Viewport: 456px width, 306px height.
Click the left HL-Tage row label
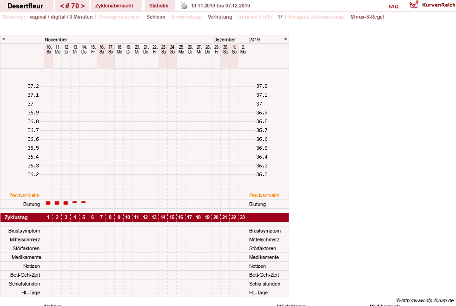(31, 293)
